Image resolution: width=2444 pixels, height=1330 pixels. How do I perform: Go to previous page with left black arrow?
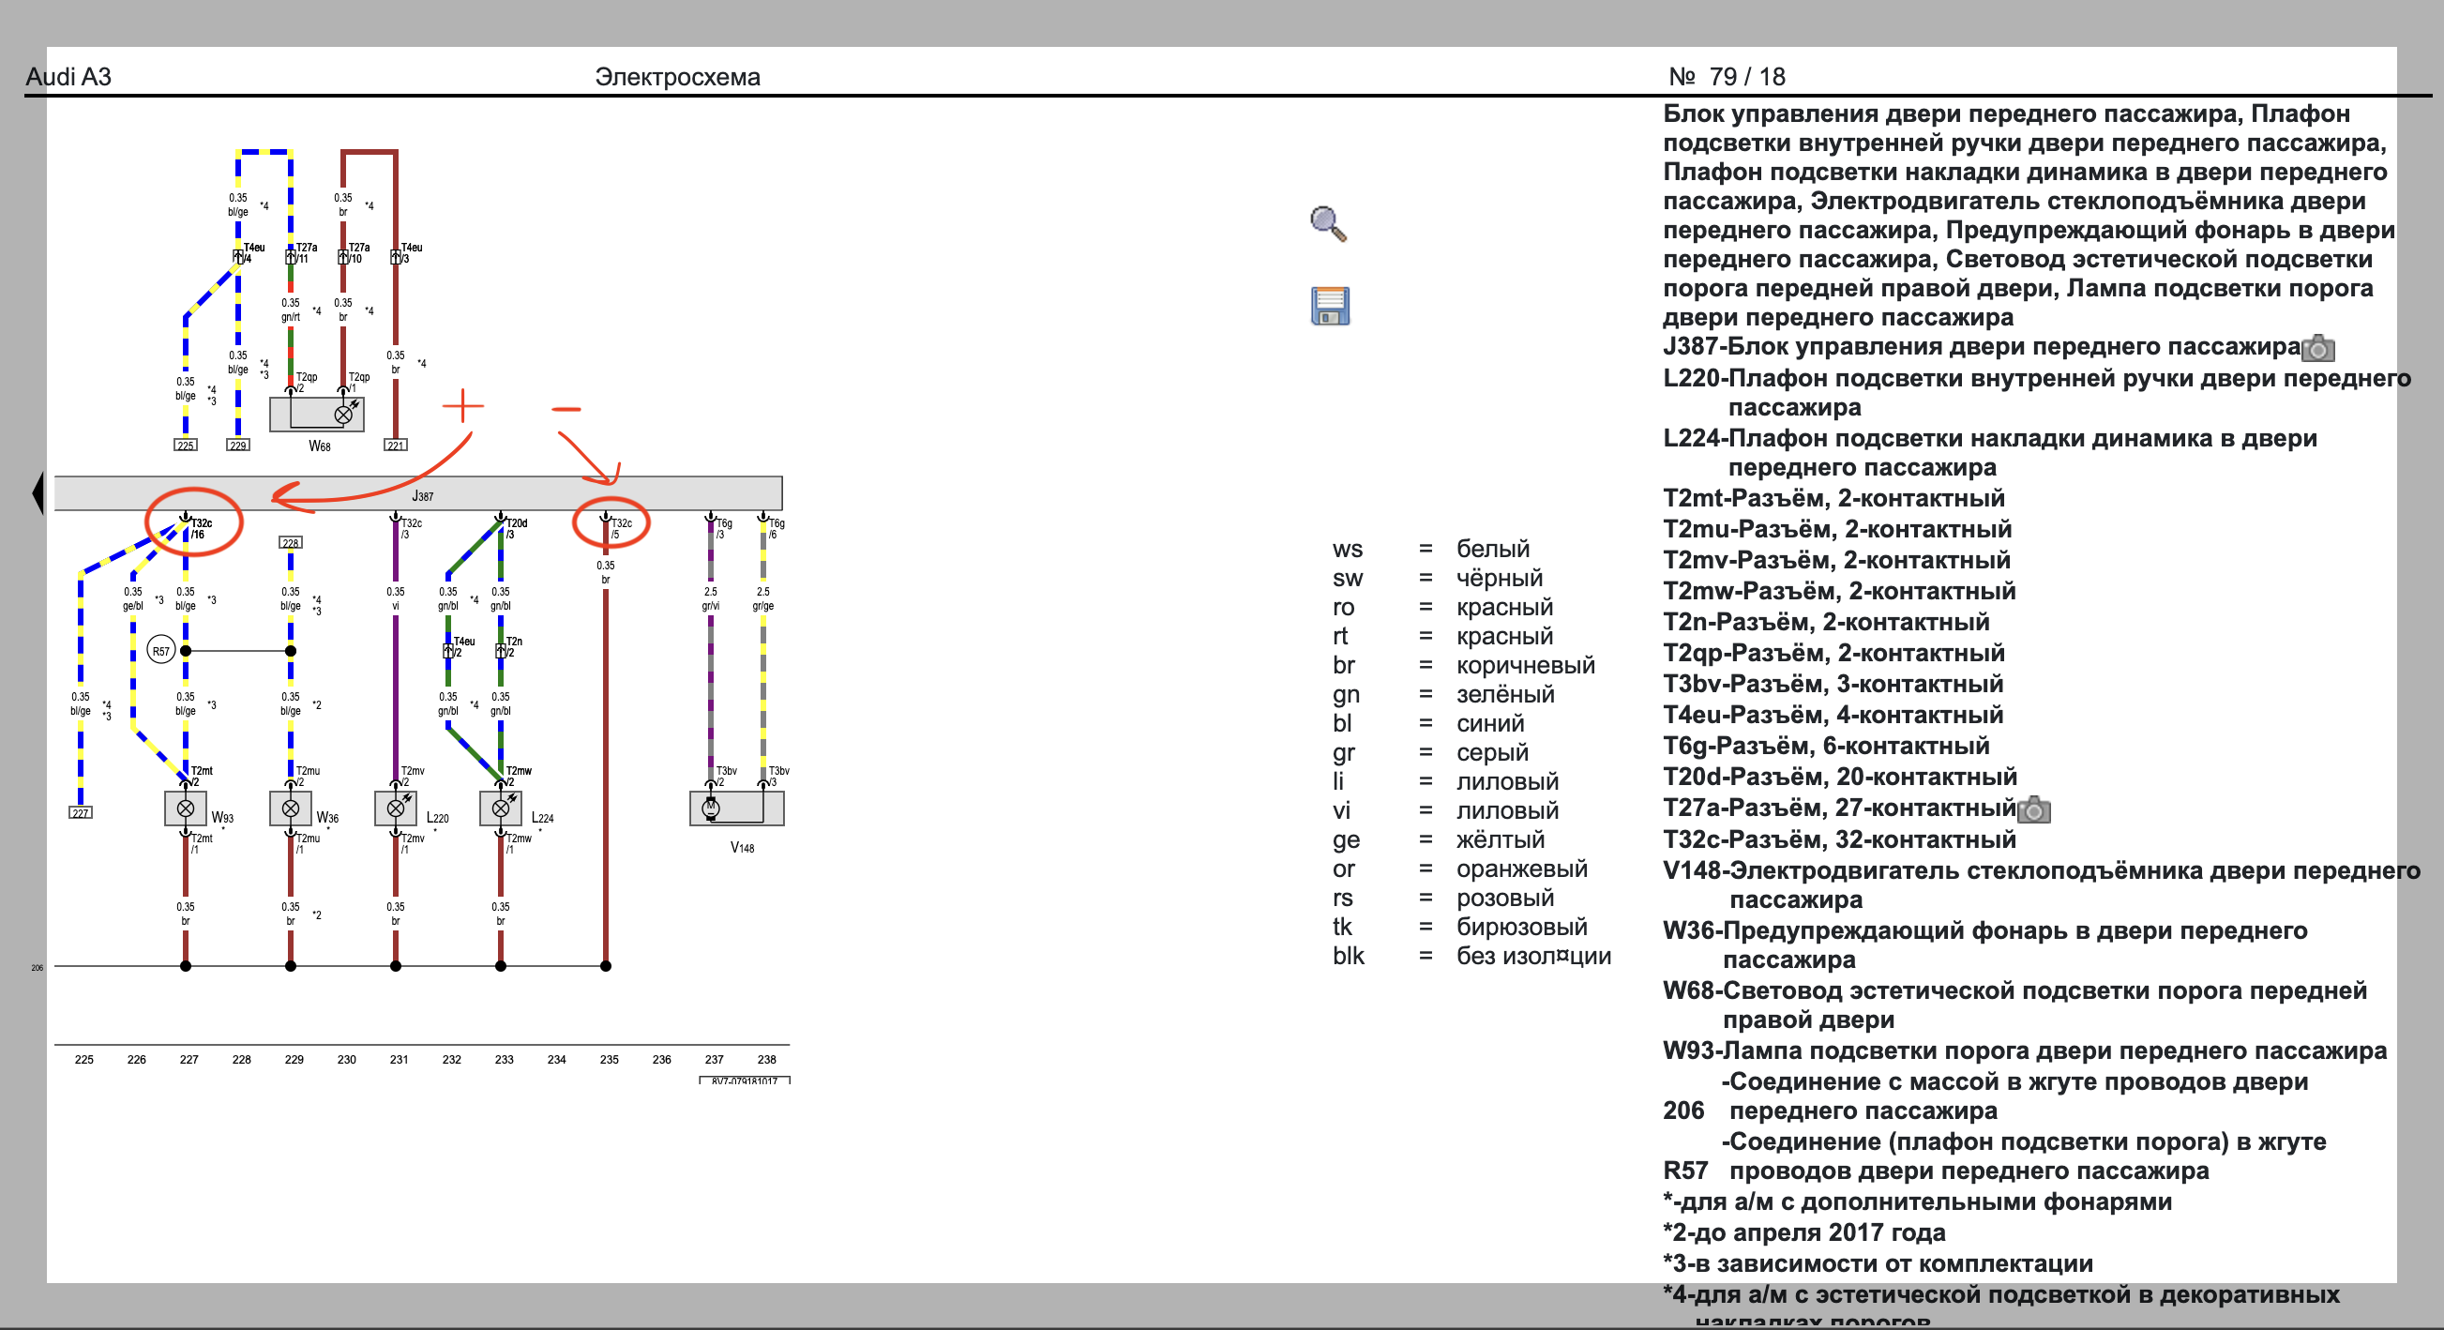click(38, 493)
